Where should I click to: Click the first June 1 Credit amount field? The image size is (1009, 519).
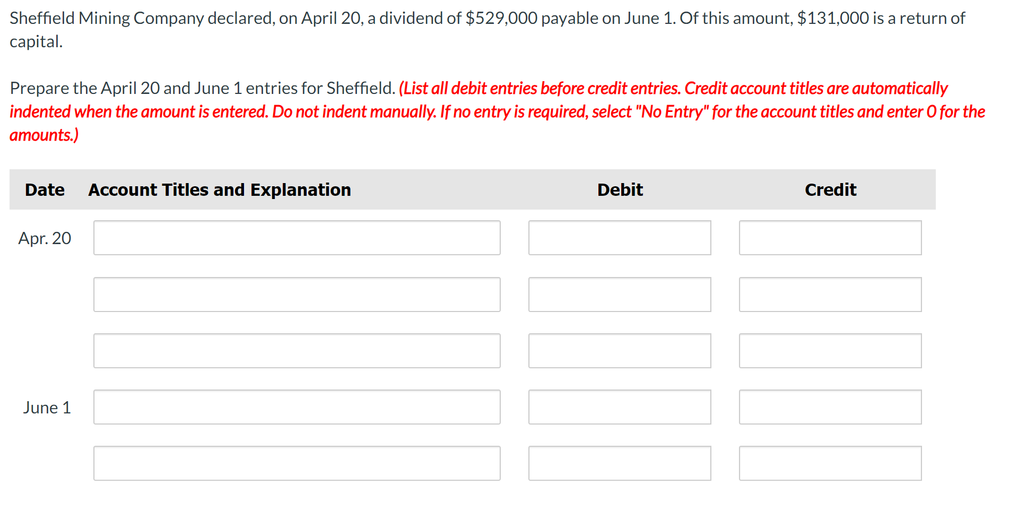830,407
